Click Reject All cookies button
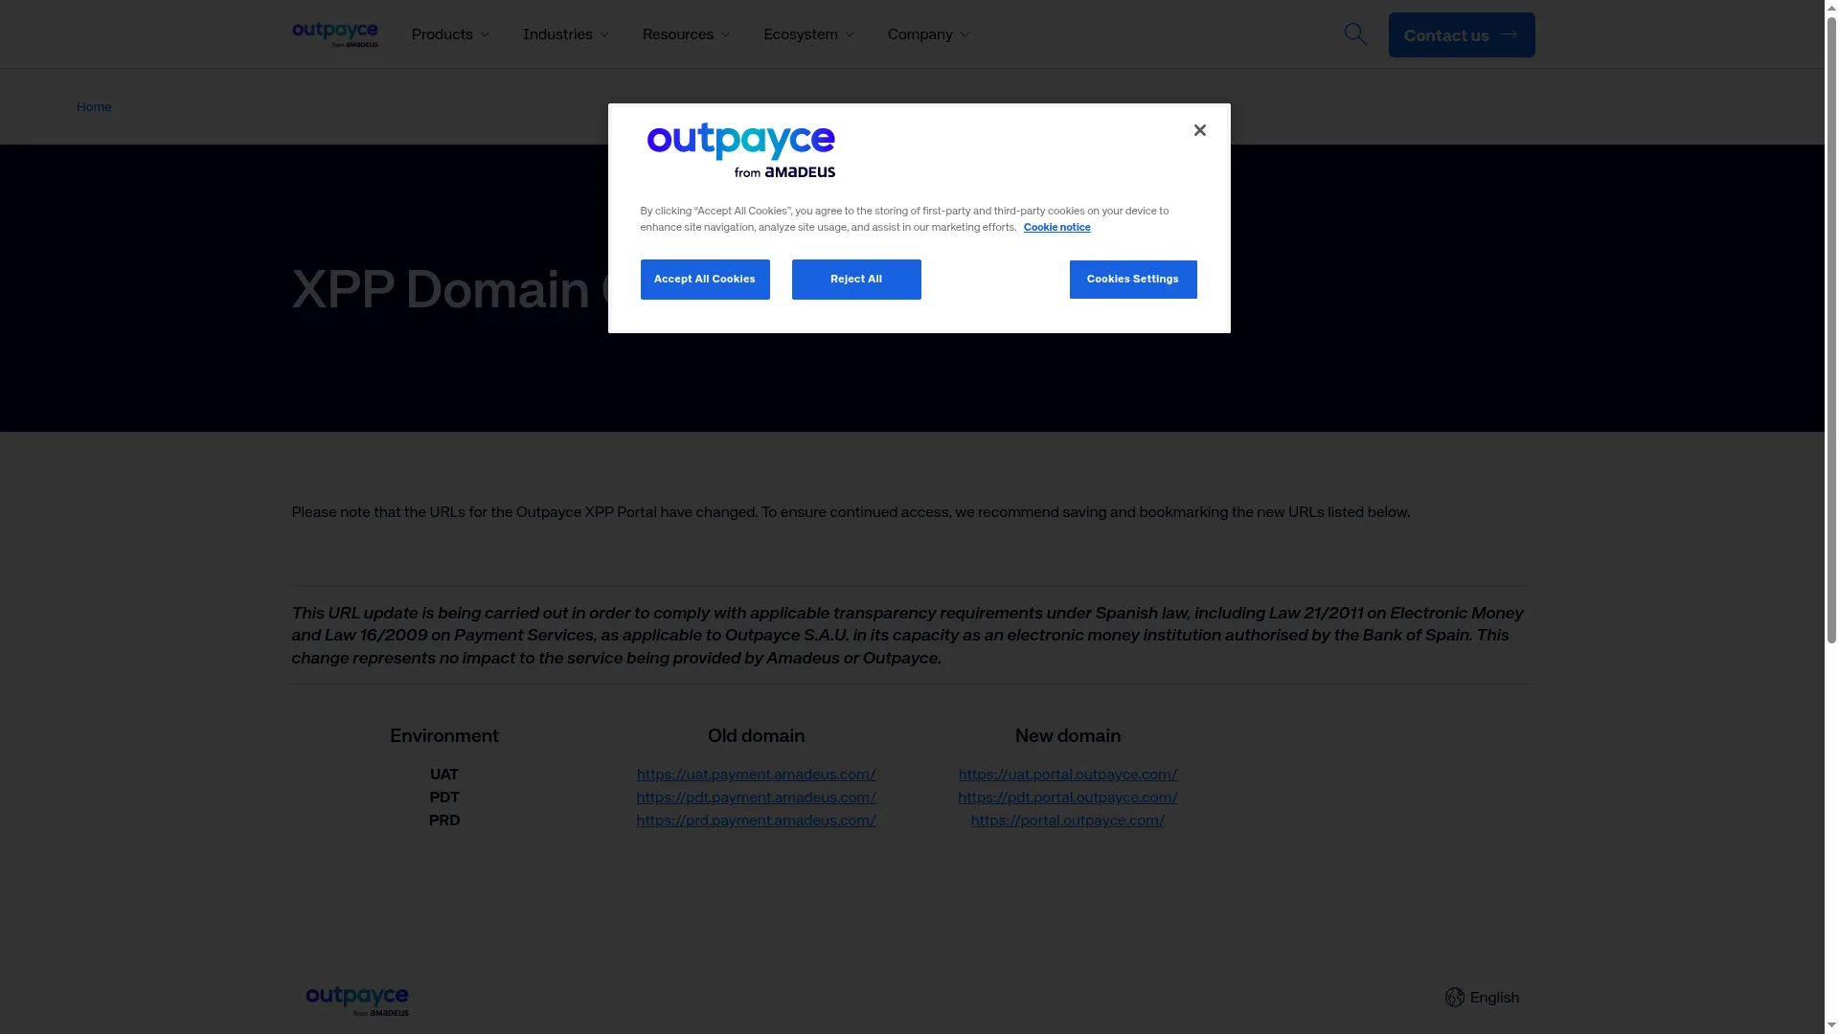The width and height of the screenshot is (1839, 1034). 856,280
